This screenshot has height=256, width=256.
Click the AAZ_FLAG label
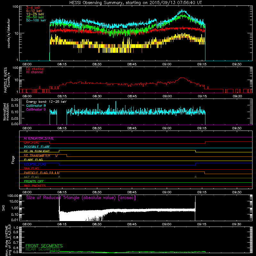31,177
